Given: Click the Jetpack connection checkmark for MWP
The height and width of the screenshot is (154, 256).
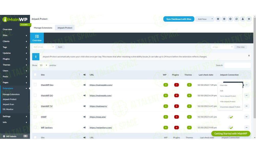Looking at the screenshot, I should 231,117.
